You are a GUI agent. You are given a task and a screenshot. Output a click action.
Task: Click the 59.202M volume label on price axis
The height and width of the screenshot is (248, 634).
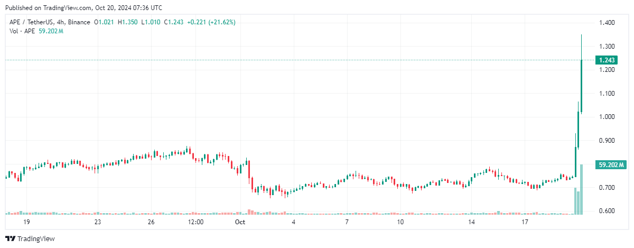pos(612,166)
